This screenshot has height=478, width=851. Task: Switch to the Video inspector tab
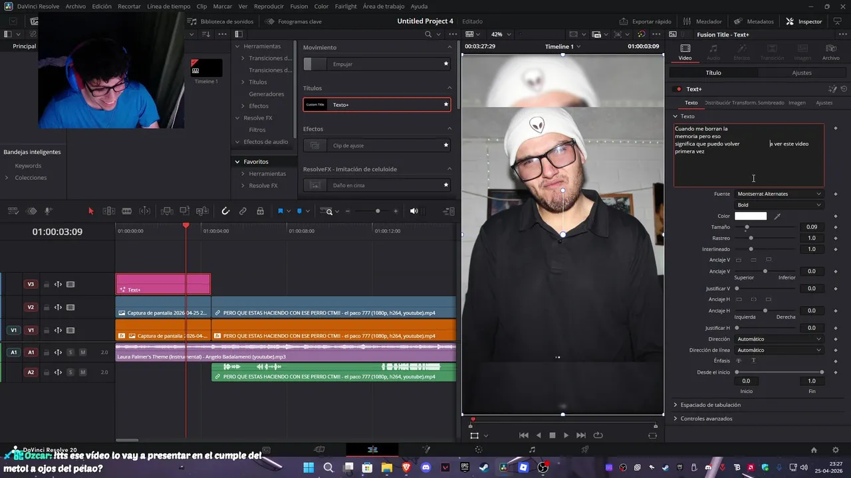point(685,52)
